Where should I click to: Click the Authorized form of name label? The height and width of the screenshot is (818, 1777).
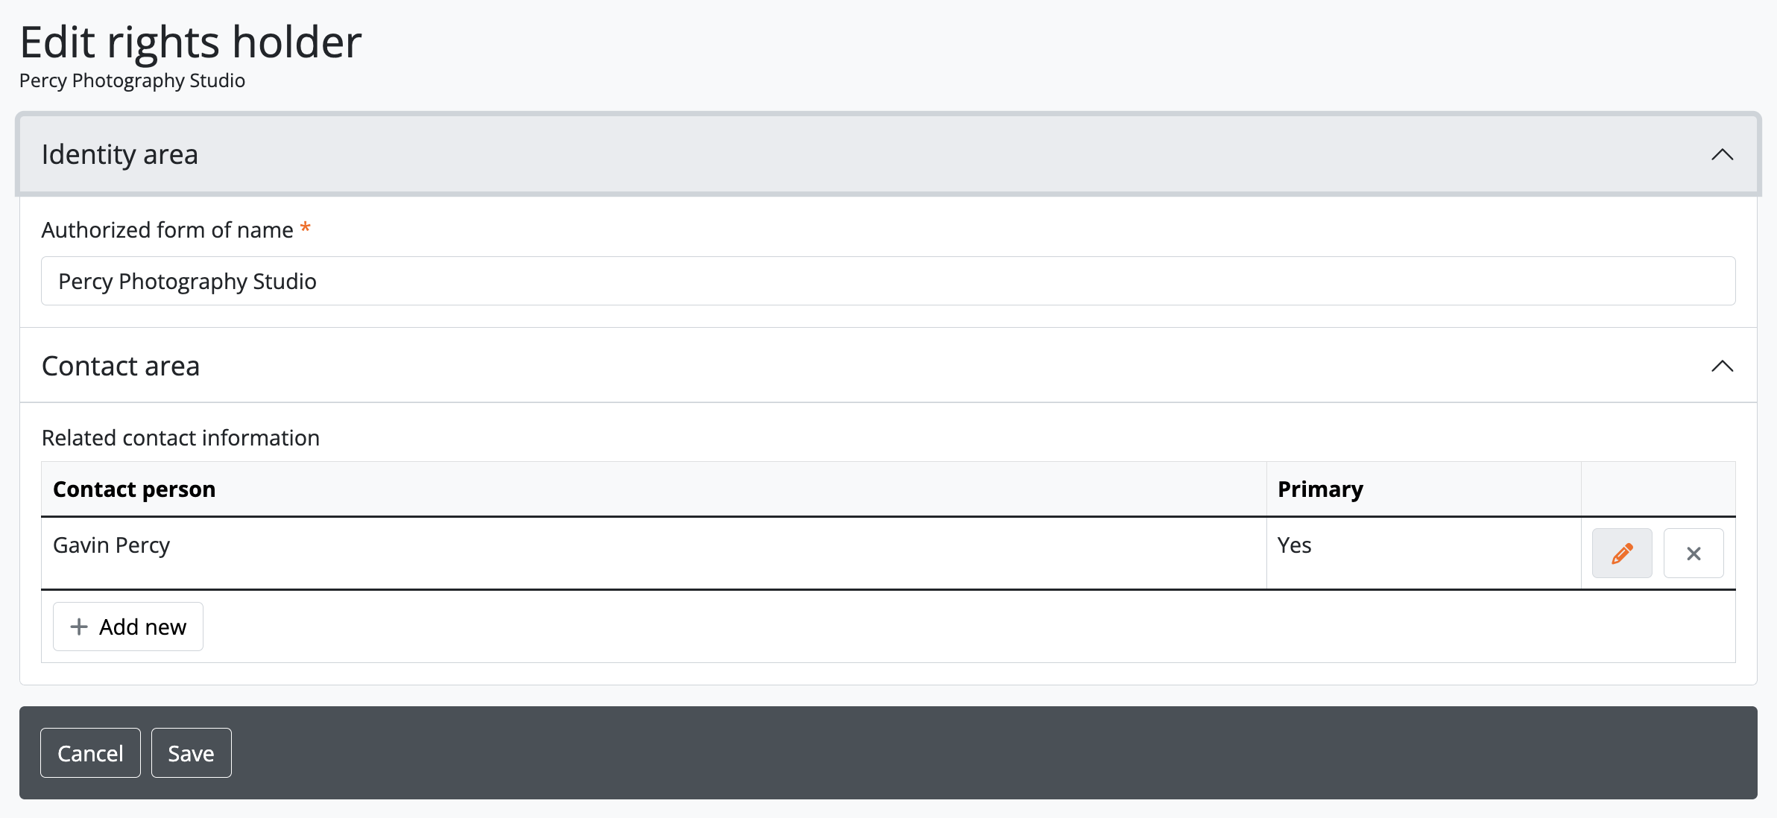pyautogui.click(x=168, y=230)
